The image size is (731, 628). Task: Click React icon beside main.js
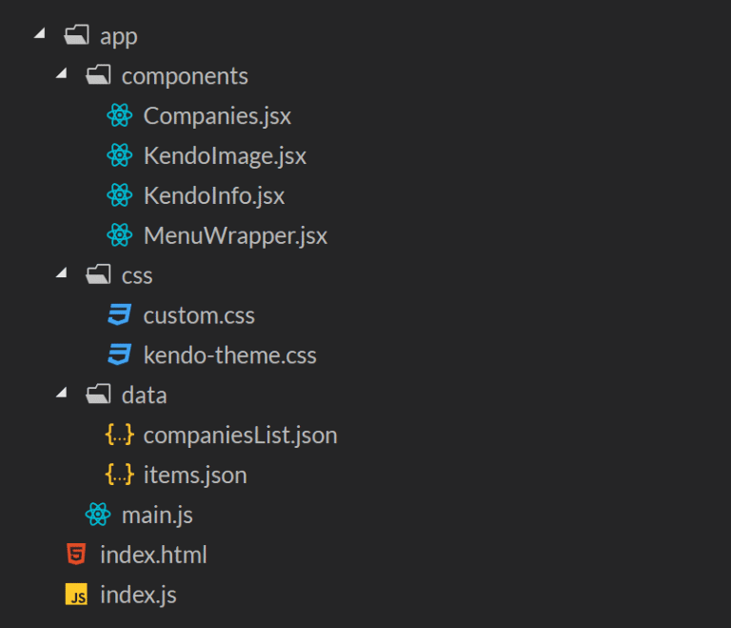click(98, 514)
